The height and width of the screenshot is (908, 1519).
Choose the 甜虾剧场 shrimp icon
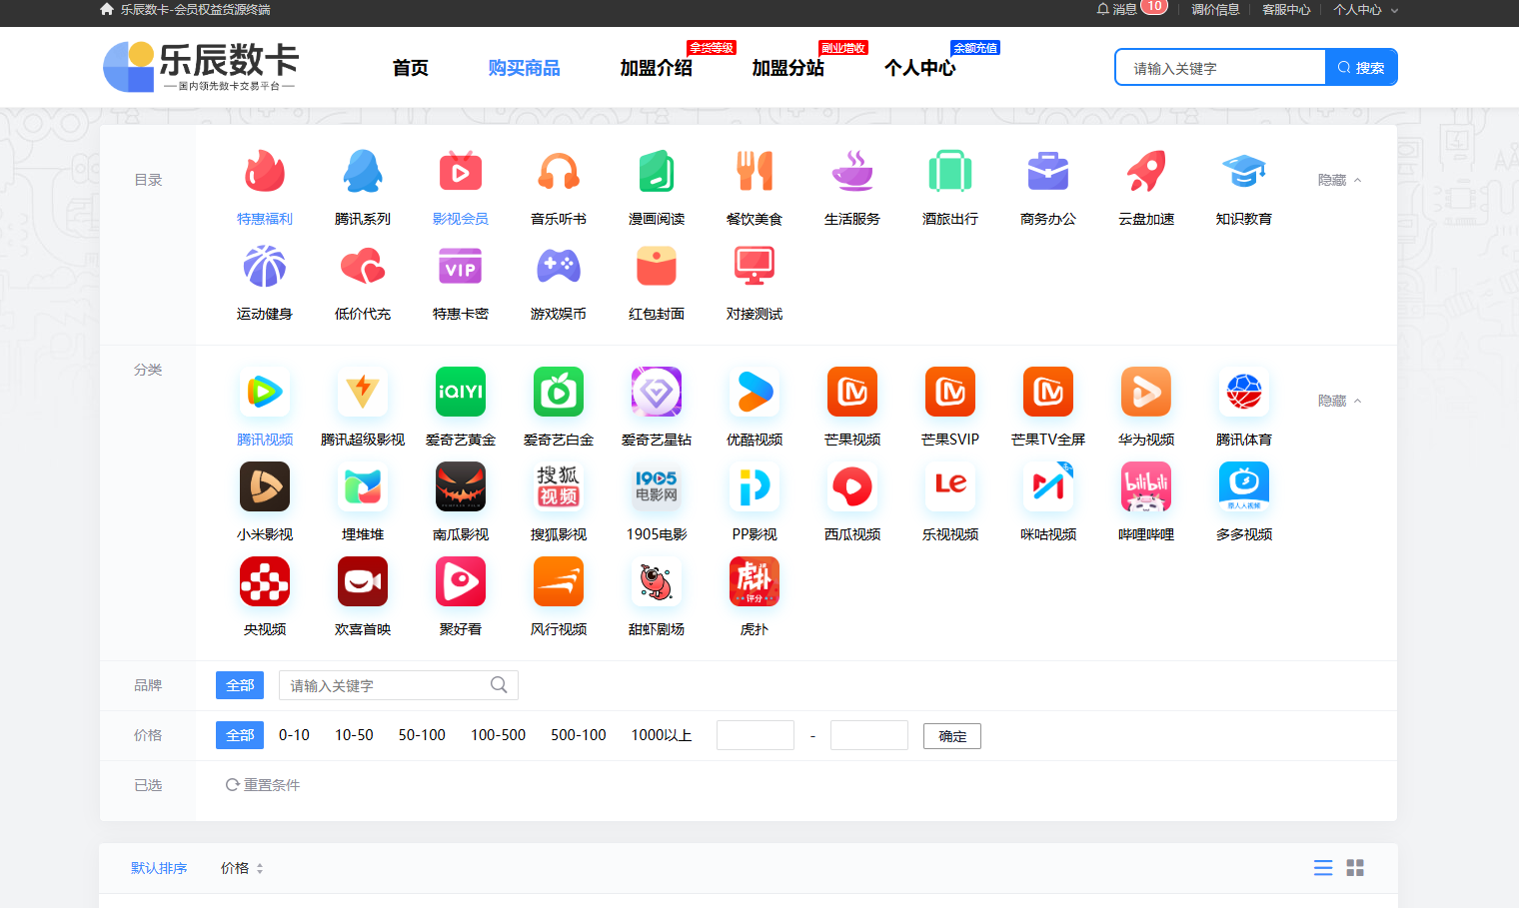(x=657, y=582)
